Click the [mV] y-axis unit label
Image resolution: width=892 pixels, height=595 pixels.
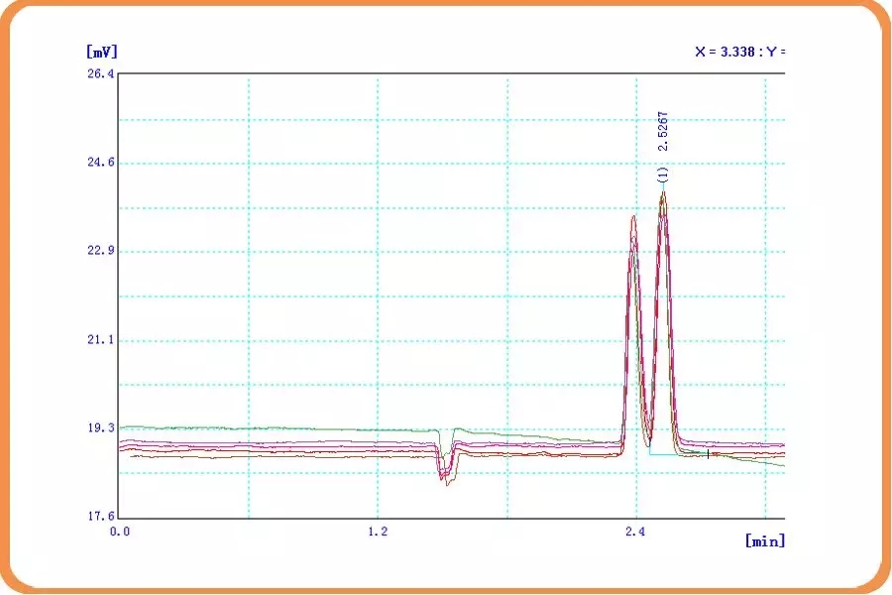[102, 52]
